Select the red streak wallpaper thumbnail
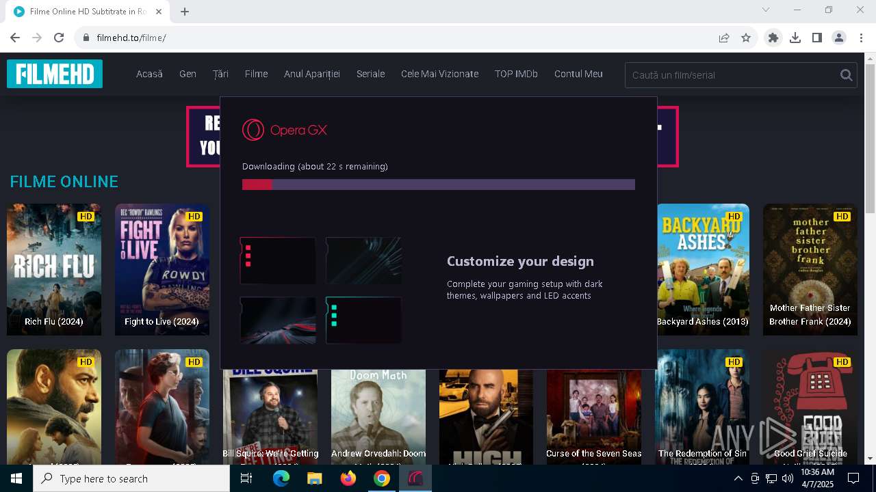876x492 pixels. pyautogui.click(x=278, y=320)
